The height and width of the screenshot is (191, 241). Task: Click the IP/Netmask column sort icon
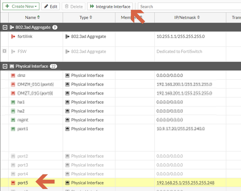(198, 17)
